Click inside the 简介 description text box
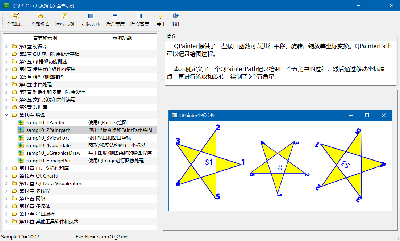The width and height of the screenshot is (400, 241). [x=280, y=63]
